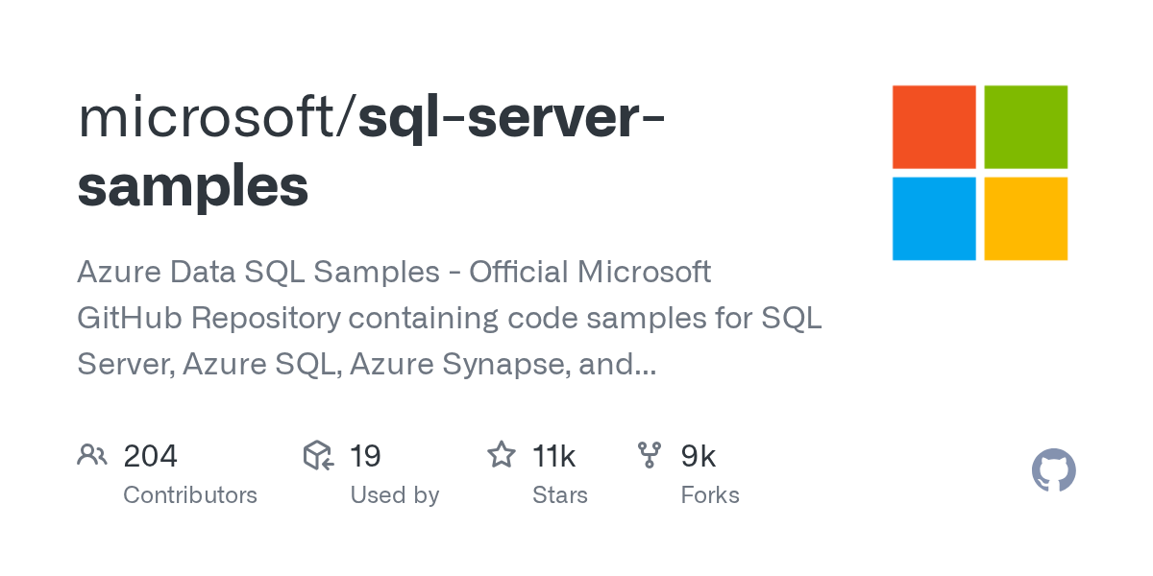Image resolution: width=1153 pixels, height=576 pixels.
Task: Click the Contributors people icon
Action: coord(92,455)
